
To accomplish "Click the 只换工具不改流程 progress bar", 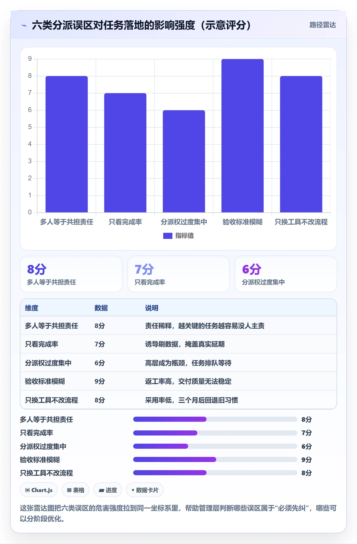I will 215,473.
